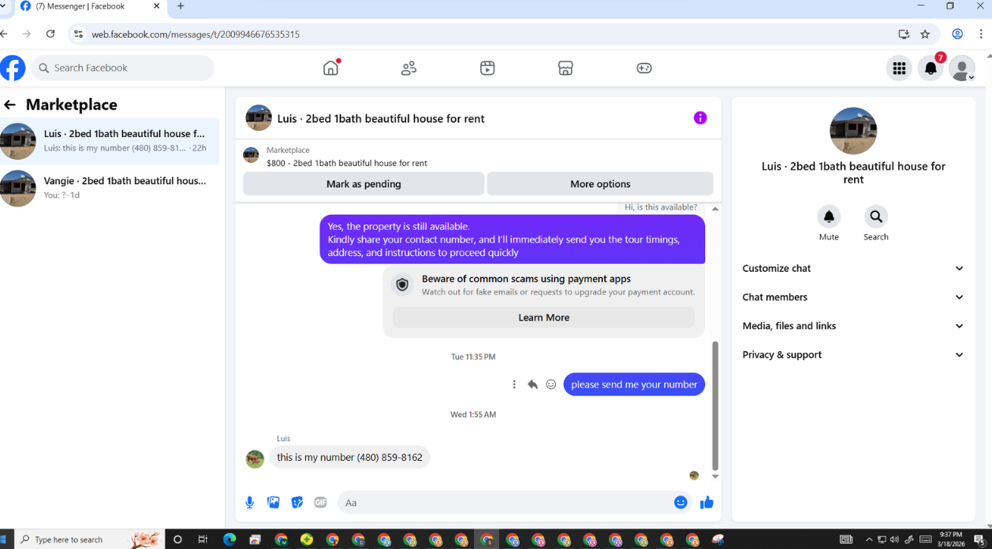Click the More options button

coord(600,184)
